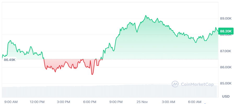Select the 86.00K price axis label
This screenshot has height=104, width=235.
pos(226,67)
